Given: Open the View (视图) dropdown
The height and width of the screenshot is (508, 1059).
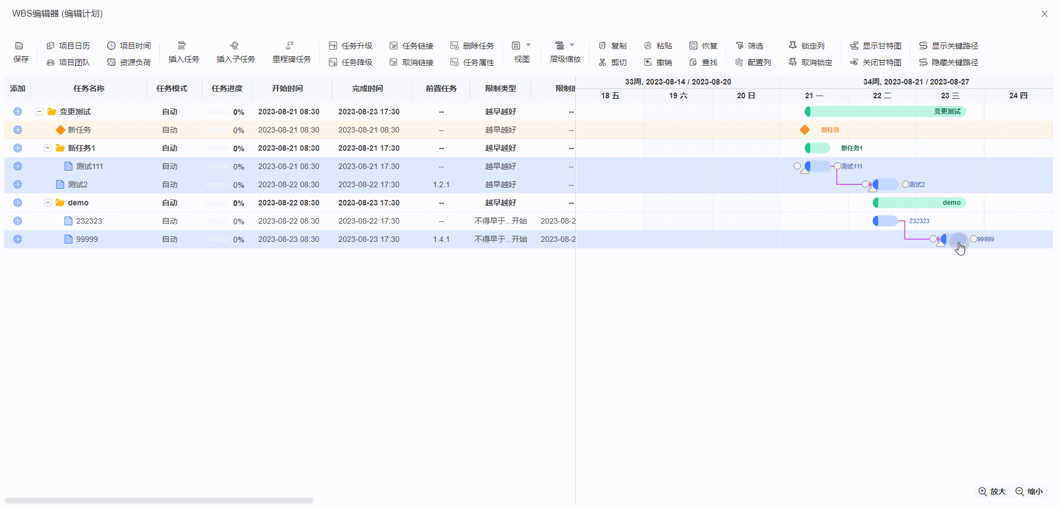Looking at the screenshot, I should (521, 46).
